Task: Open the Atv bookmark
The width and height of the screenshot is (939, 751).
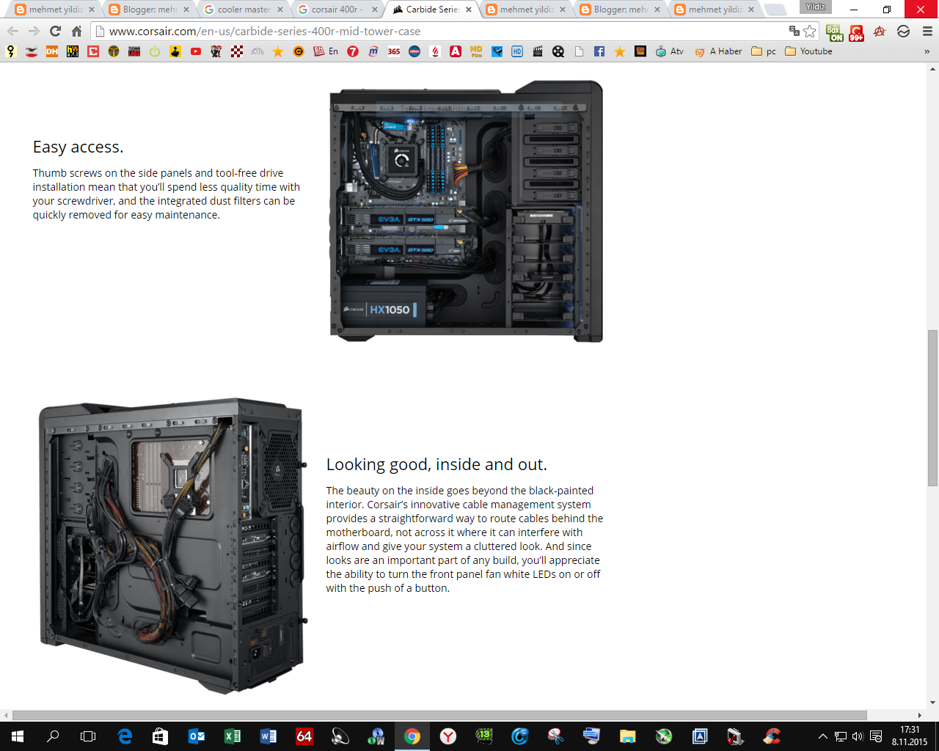Action: tap(669, 51)
